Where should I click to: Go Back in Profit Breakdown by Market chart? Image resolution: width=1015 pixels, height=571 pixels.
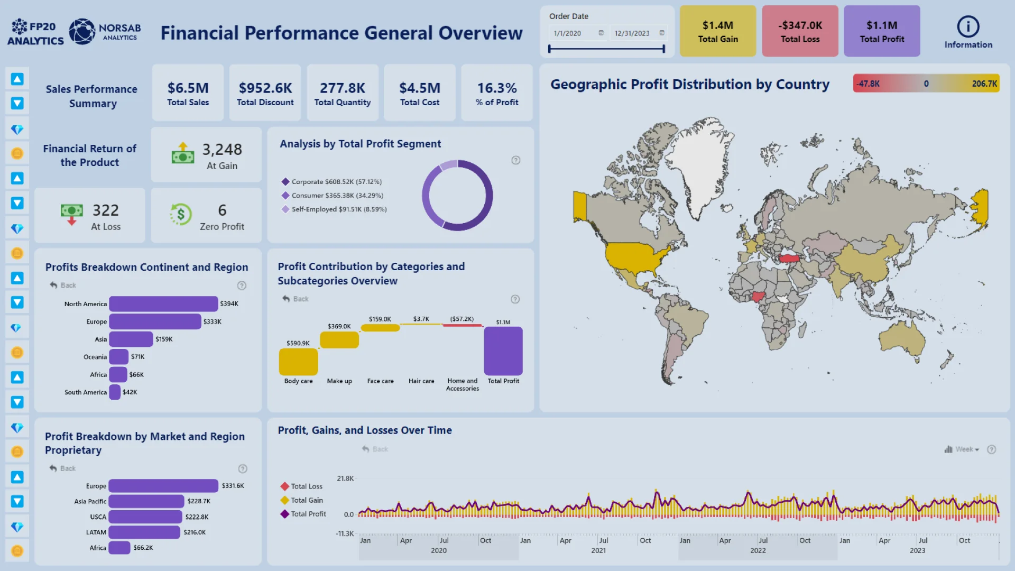(62, 468)
